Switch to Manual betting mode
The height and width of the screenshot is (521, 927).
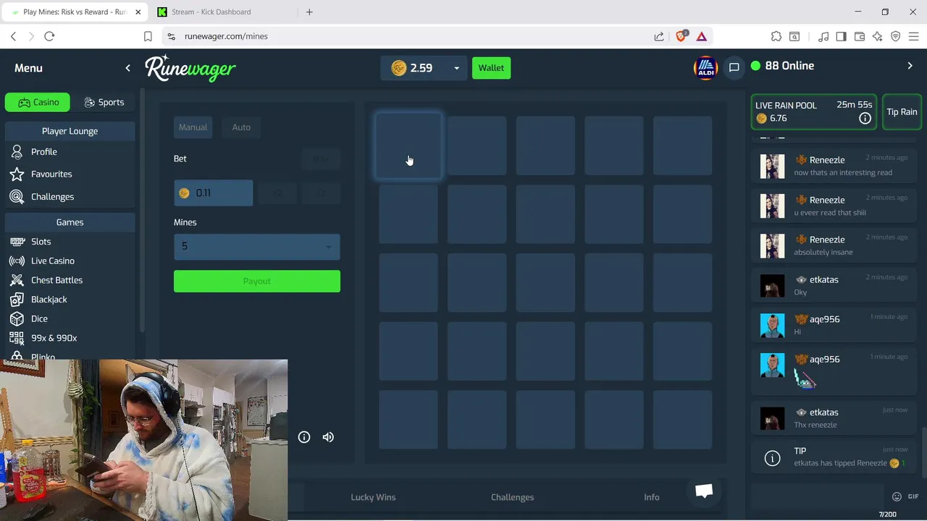tap(193, 127)
